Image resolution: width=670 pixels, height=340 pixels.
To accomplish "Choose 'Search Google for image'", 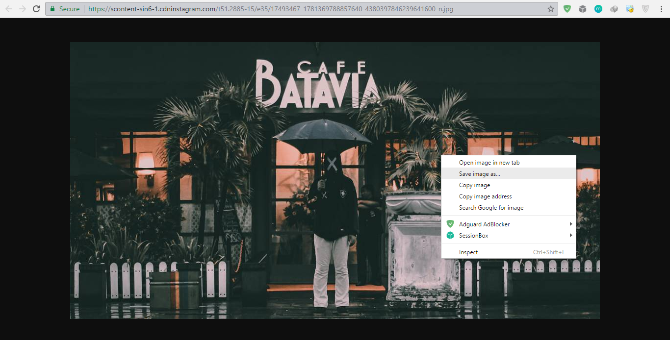I will 509,207.
